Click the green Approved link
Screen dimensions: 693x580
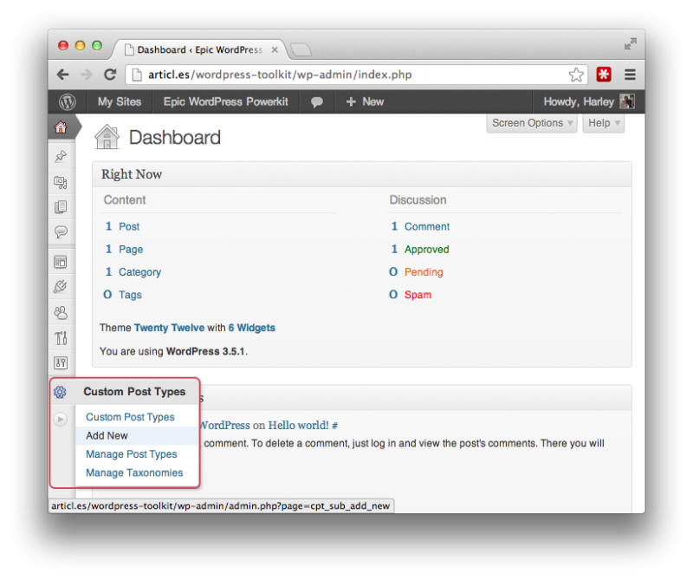426,250
